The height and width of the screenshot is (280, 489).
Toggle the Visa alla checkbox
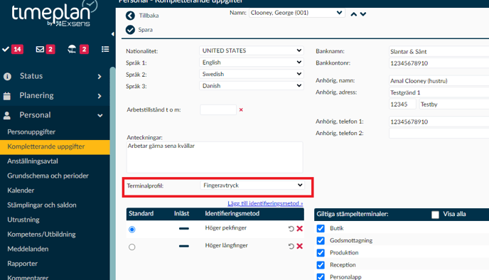click(435, 215)
